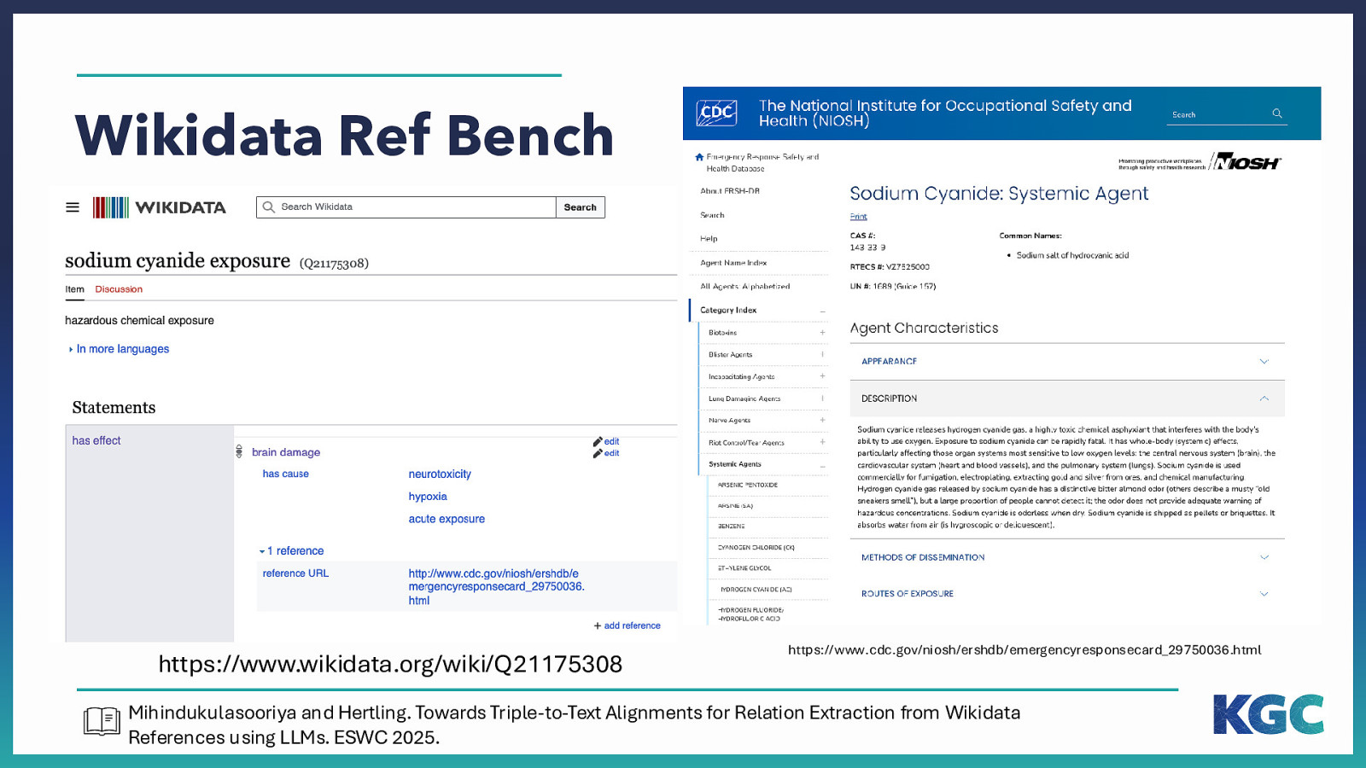Image resolution: width=1366 pixels, height=768 pixels.
Task: Click the Q21175308 identifier text
Action: point(334,264)
